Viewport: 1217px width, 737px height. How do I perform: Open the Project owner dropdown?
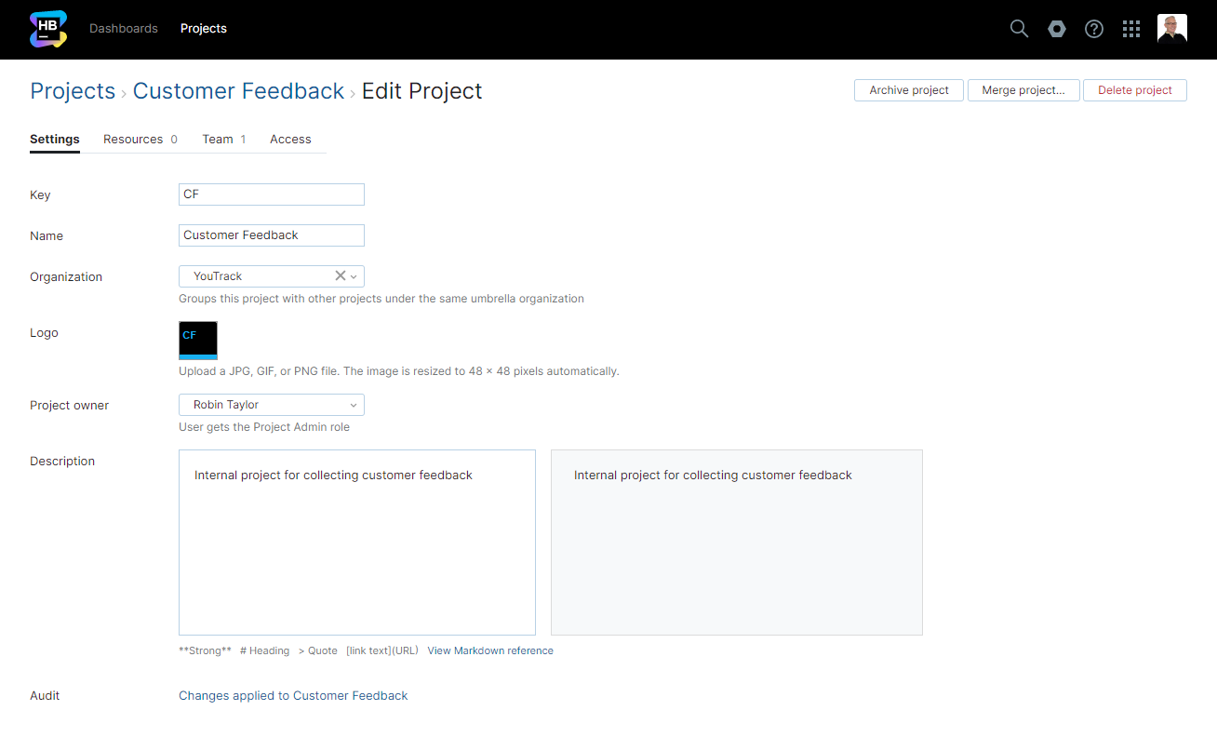[x=354, y=404]
